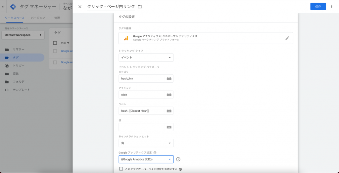Open {{Google Analytics 変数}} settings dropdown

tap(146, 159)
